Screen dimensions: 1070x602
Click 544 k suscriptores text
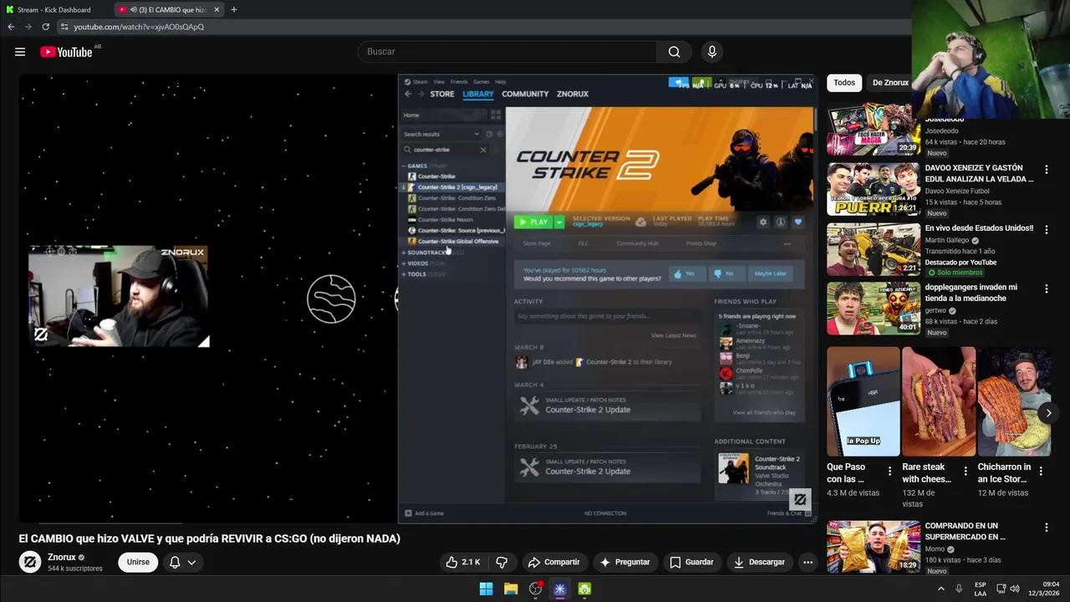coord(75,569)
